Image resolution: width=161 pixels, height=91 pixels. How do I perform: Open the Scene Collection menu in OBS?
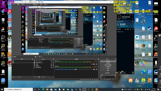tap(35, 5)
